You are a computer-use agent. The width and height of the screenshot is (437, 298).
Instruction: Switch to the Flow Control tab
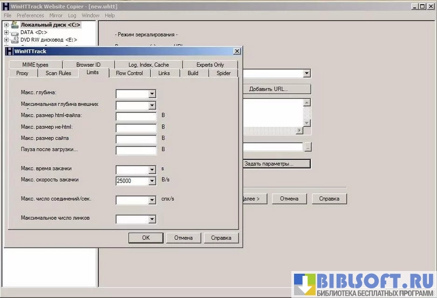tap(129, 73)
